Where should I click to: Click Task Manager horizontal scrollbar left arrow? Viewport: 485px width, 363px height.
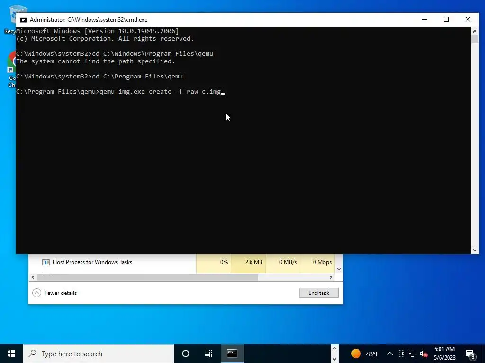[x=33, y=277]
